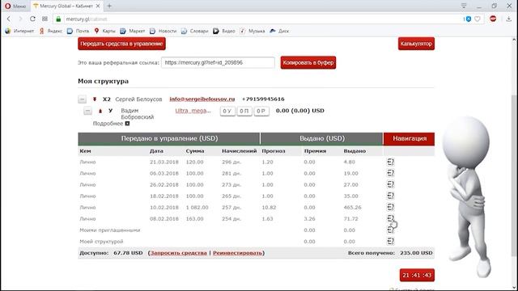Open the Почта bookmark
518x291 pixels.
coord(78,31)
